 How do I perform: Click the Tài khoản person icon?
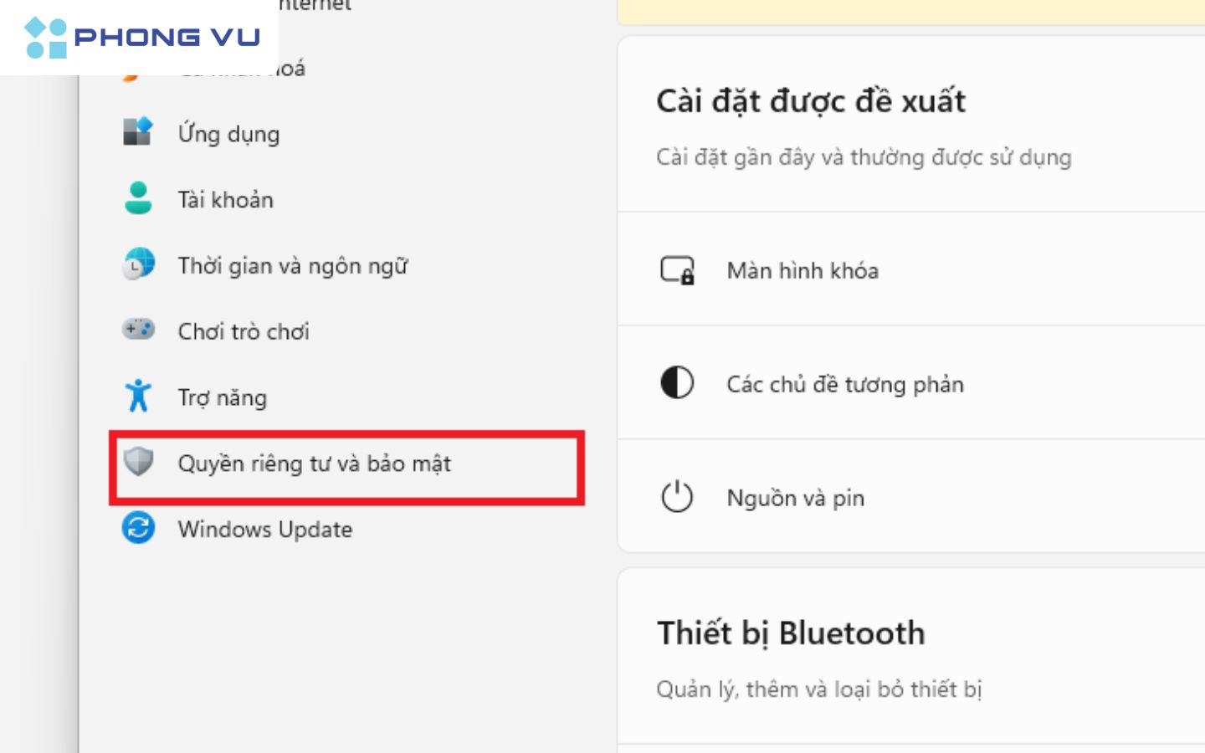pos(138,198)
